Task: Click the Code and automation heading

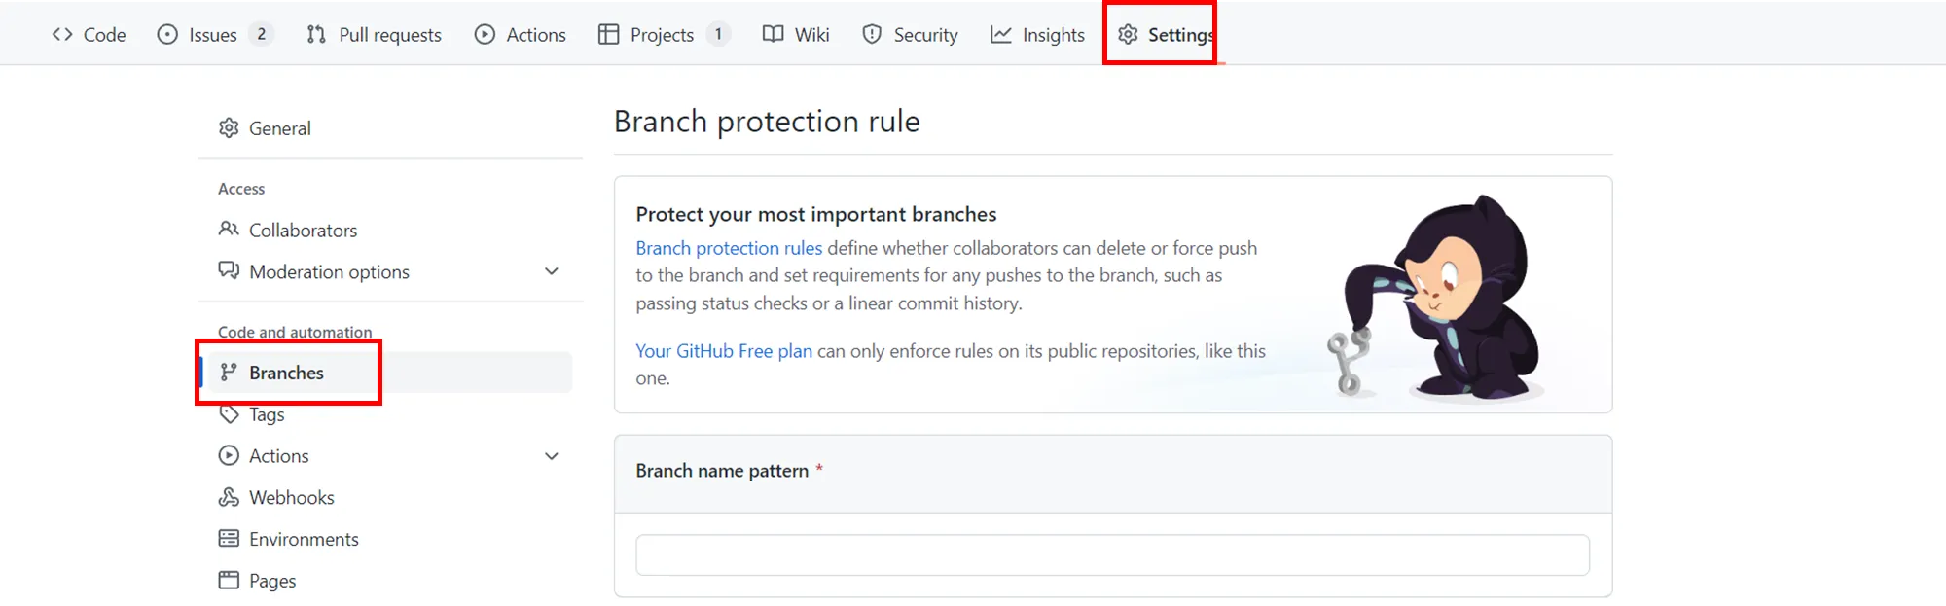Action: (295, 332)
